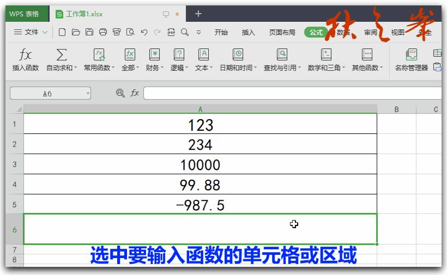Screen dimensions: 447x275
Task: Select row 6 header
Action: (15, 229)
